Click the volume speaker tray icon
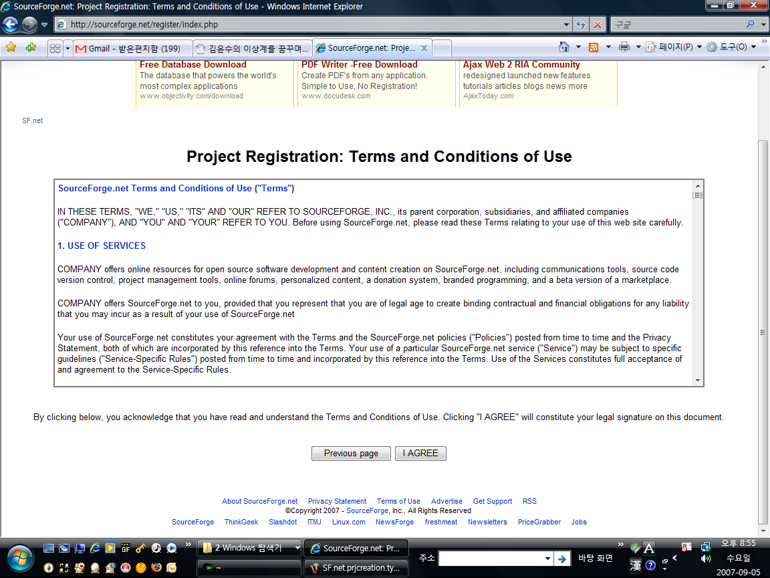 [706, 559]
